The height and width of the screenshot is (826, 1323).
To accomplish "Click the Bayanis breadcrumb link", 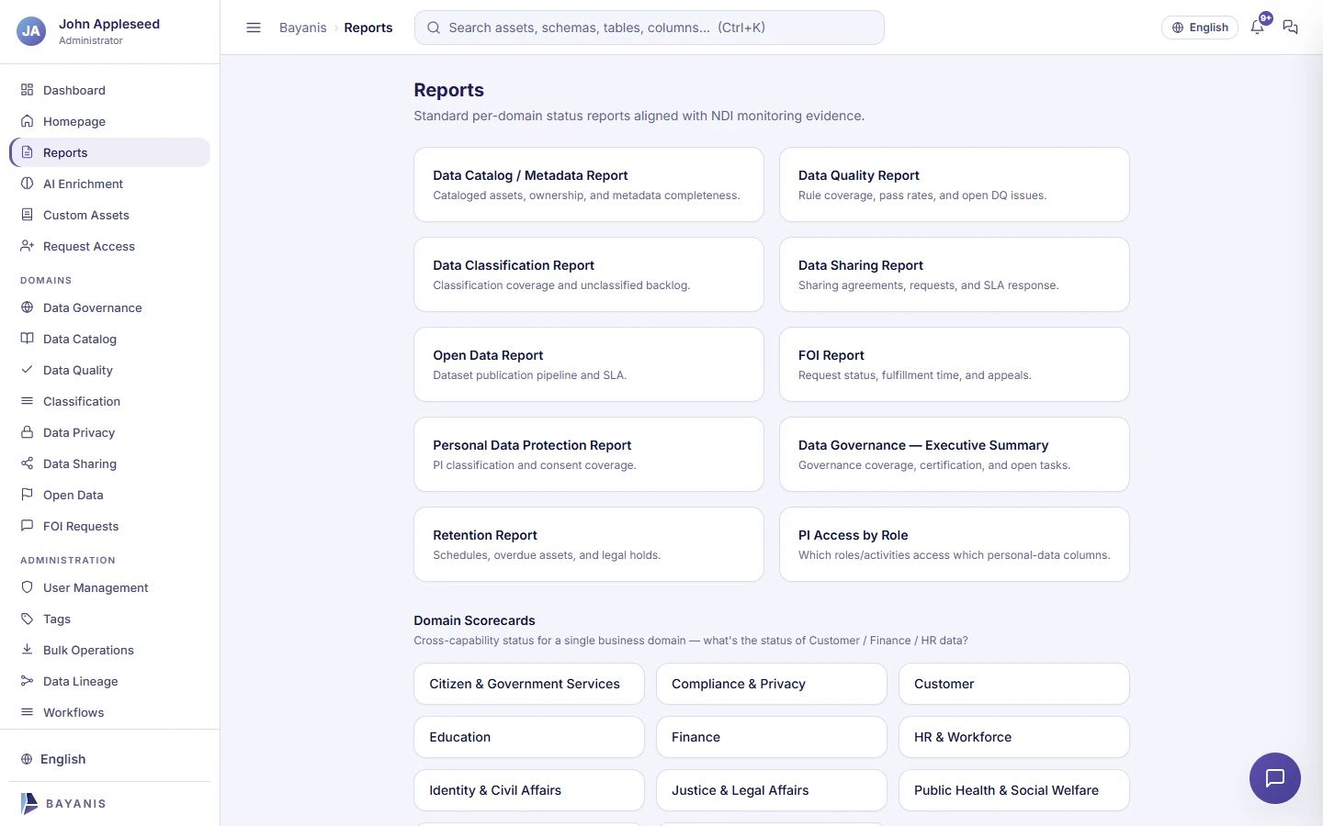I will (x=303, y=28).
